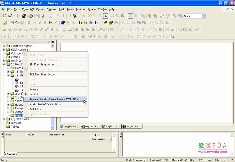Image resolution: width=235 pixels, height=162 pixels.
Task: Expand the Excitation Signals folder
Action: (4, 46)
